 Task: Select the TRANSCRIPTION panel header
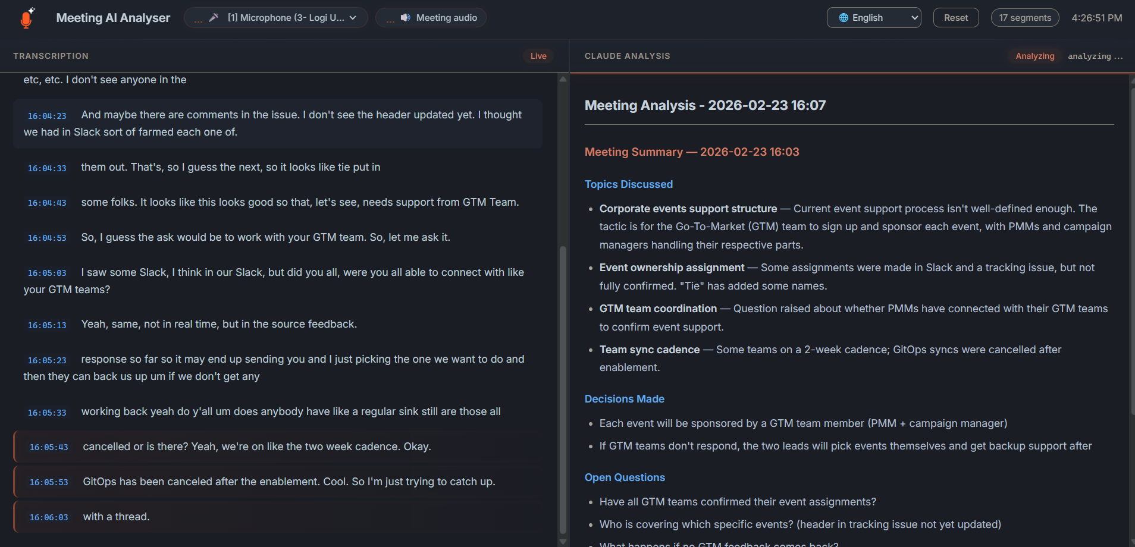(51, 55)
